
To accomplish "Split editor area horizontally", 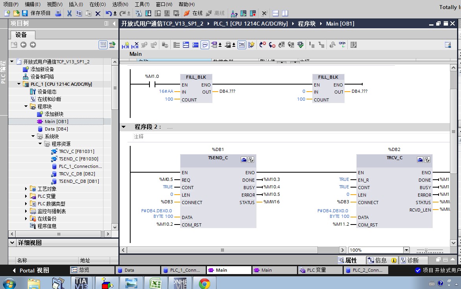I will click(x=275, y=13).
